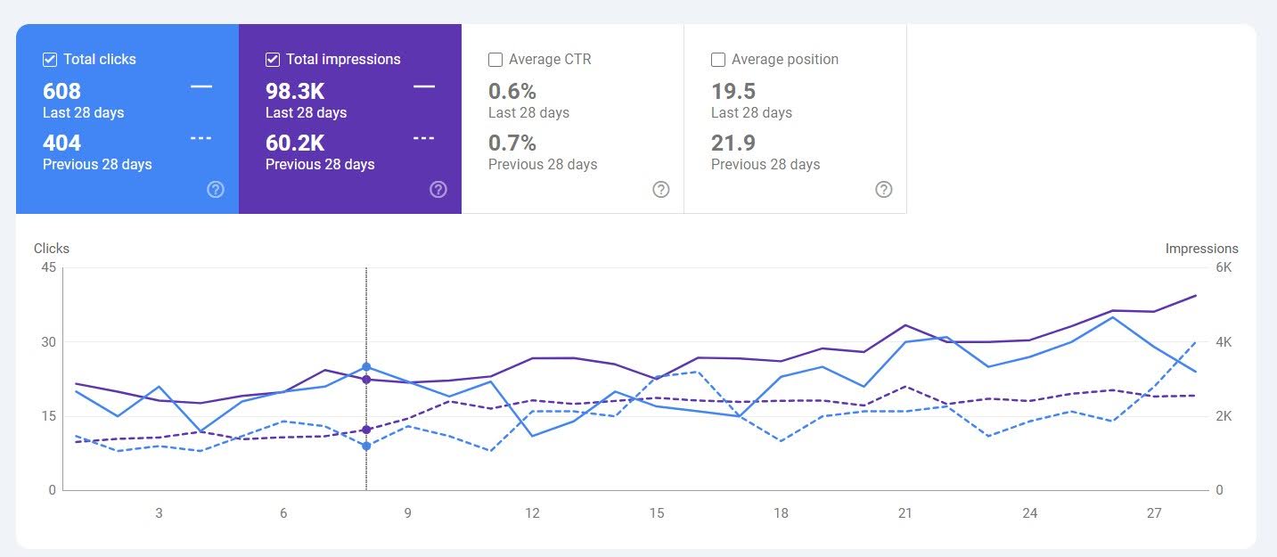Open help icon in Total impressions card
1277x557 pixels.
click(x=438, y=189)
